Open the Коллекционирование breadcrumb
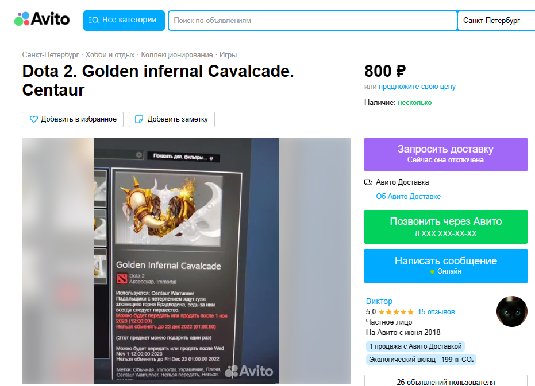The image size is (535, 386). point(177,55)
